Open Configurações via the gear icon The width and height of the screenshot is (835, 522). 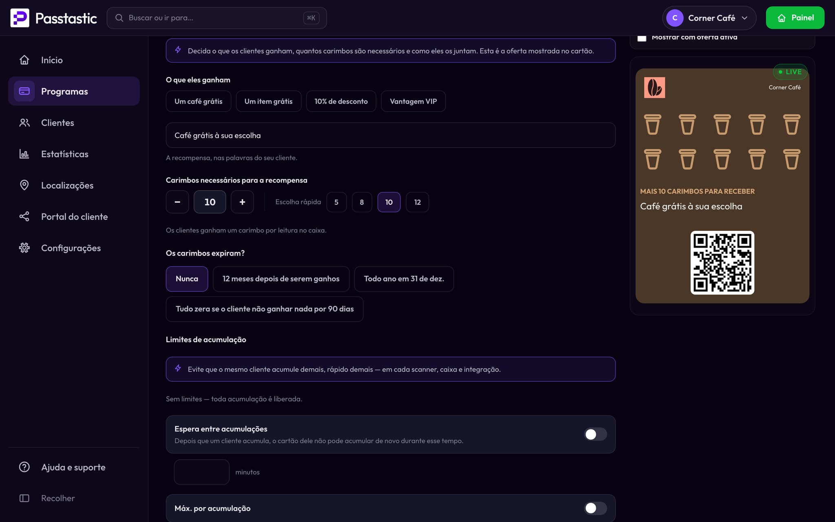pos(24,248)
